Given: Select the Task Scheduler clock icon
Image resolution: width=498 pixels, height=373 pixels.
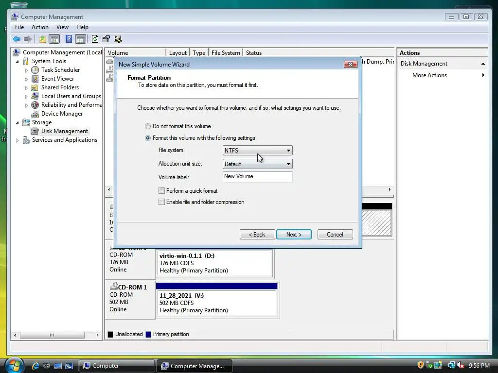Looking at the screenshot, I should click(35, 70).
